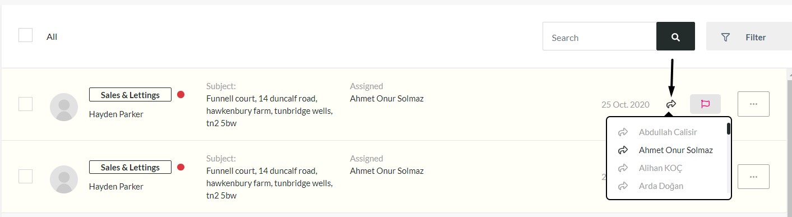Click forward arrow beside Arda Doğan
Screen dimensions: 792x217
pyautogui.click(x=622, y=186)
